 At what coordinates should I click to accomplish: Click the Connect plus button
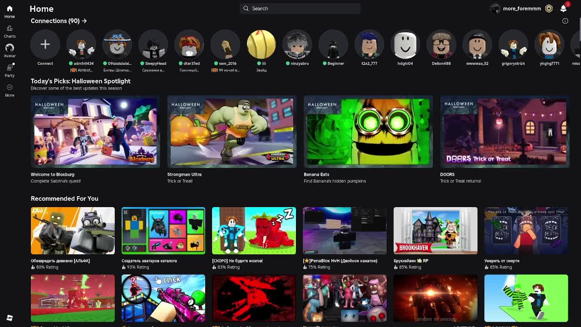(x=45, y=45)
